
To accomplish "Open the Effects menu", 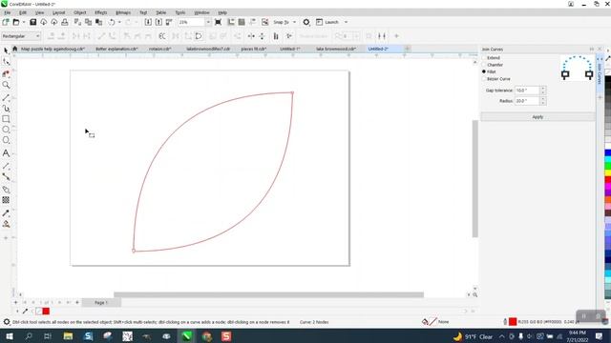I will tap(100, 12).
